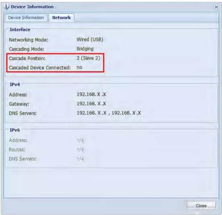Click the Device Information info icon
The width and height of the screenshot is (222, 215).
[7, 7]
